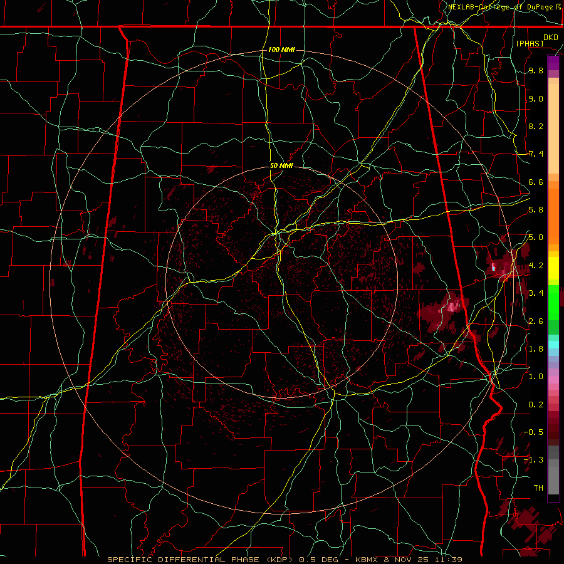Image resolution: width=564 pixels, height=564 pixels.
Task: Click the 1.0 value on the color scale
Action: point(536,377)
